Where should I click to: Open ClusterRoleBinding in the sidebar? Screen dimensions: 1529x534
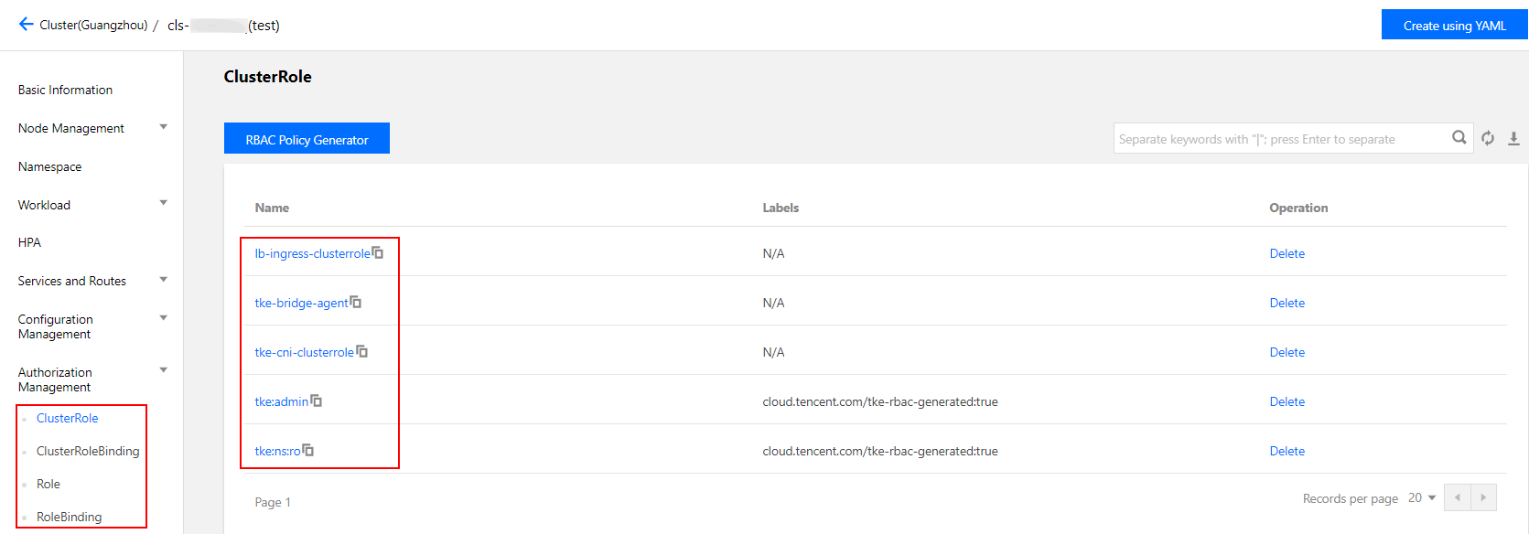pyautogui.click(x=88, y=451)
